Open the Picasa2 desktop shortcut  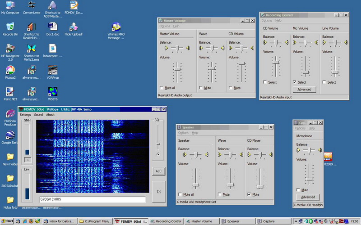pos(9,70)
